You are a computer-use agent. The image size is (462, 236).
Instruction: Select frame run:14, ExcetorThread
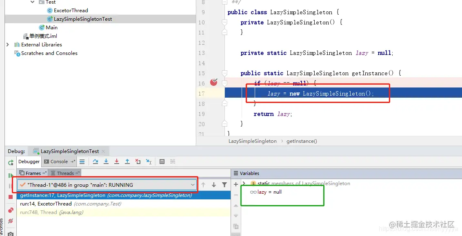[x=123, y=204]
